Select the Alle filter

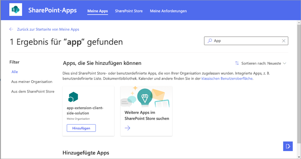tap(15, 72)
